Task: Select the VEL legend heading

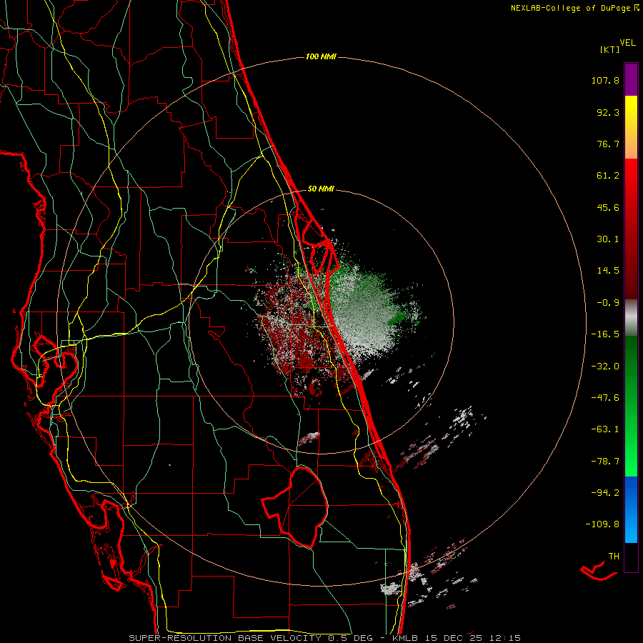Action: [627, 43]
